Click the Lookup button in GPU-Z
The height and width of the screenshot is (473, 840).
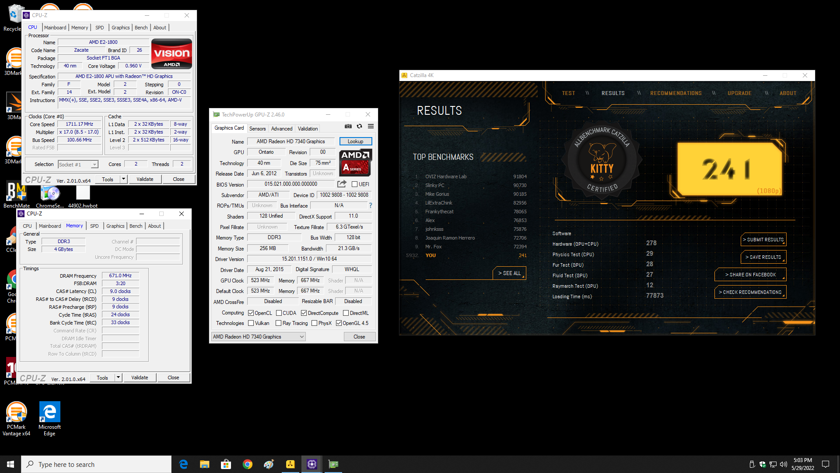pyautogui.click(x=355, y=141)
